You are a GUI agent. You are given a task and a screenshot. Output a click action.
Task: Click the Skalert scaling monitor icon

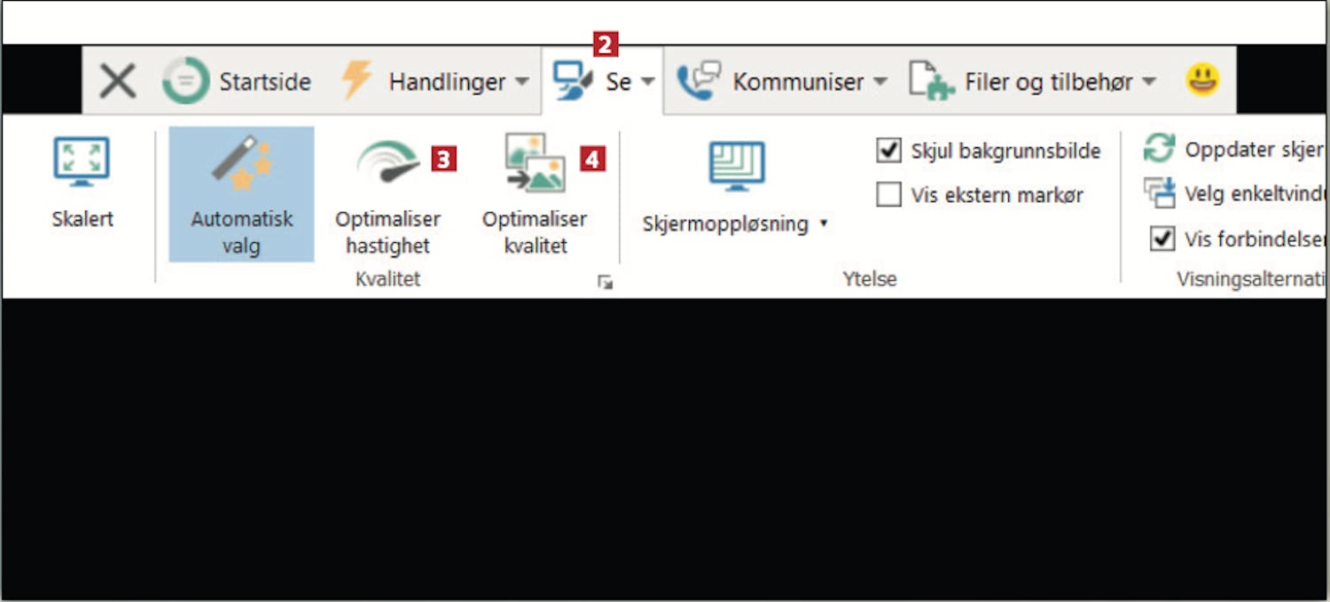pos(82,161)
